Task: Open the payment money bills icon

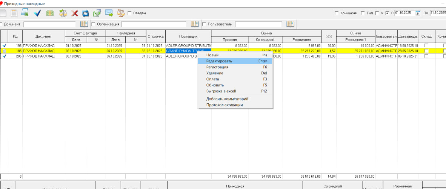Action: [x=50, y=13]
